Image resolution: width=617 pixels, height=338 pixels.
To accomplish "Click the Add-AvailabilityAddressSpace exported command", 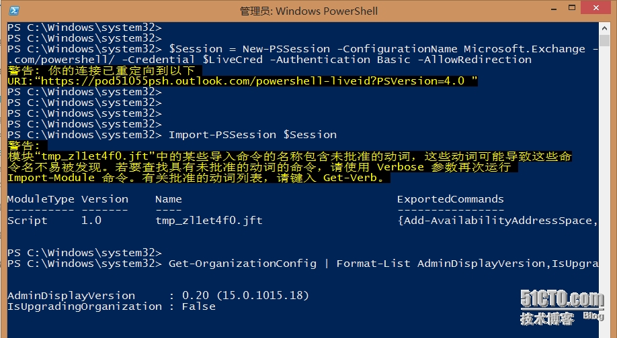I will point(496,221).
